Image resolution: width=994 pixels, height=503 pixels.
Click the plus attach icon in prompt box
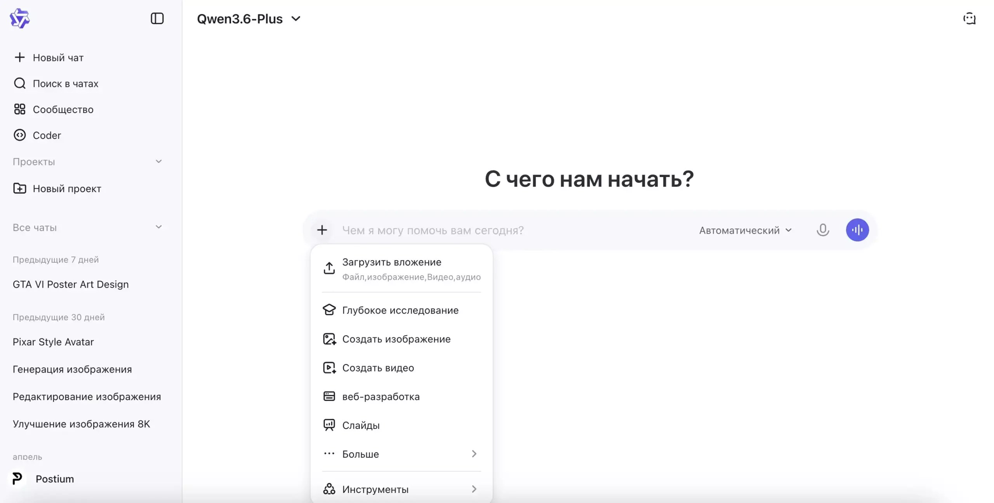pyautogui.click(x=322, y=230)
